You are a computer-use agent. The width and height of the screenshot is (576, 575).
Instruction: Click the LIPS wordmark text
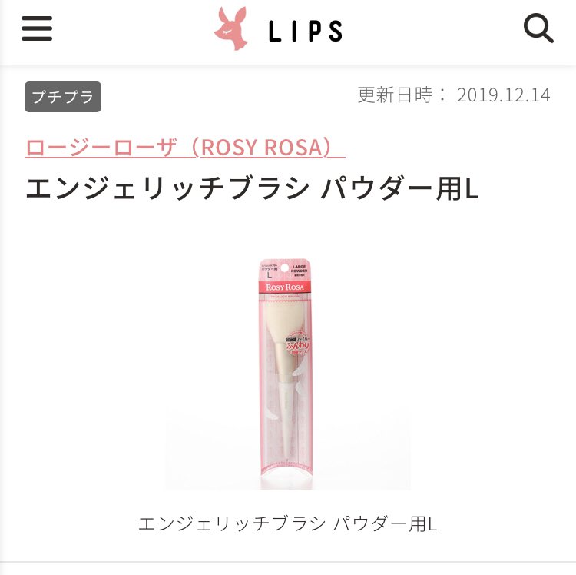(x=306, y=31)
